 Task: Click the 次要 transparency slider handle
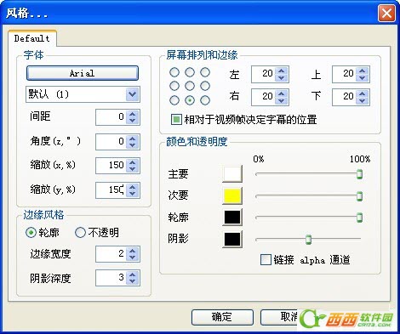(x=359, y=195)
